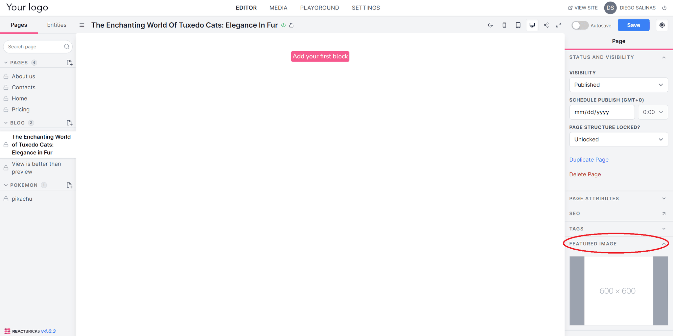This screenshot has height=336, width=673.
Task: Switch to mobile phone preview
Action: point(504,25)
